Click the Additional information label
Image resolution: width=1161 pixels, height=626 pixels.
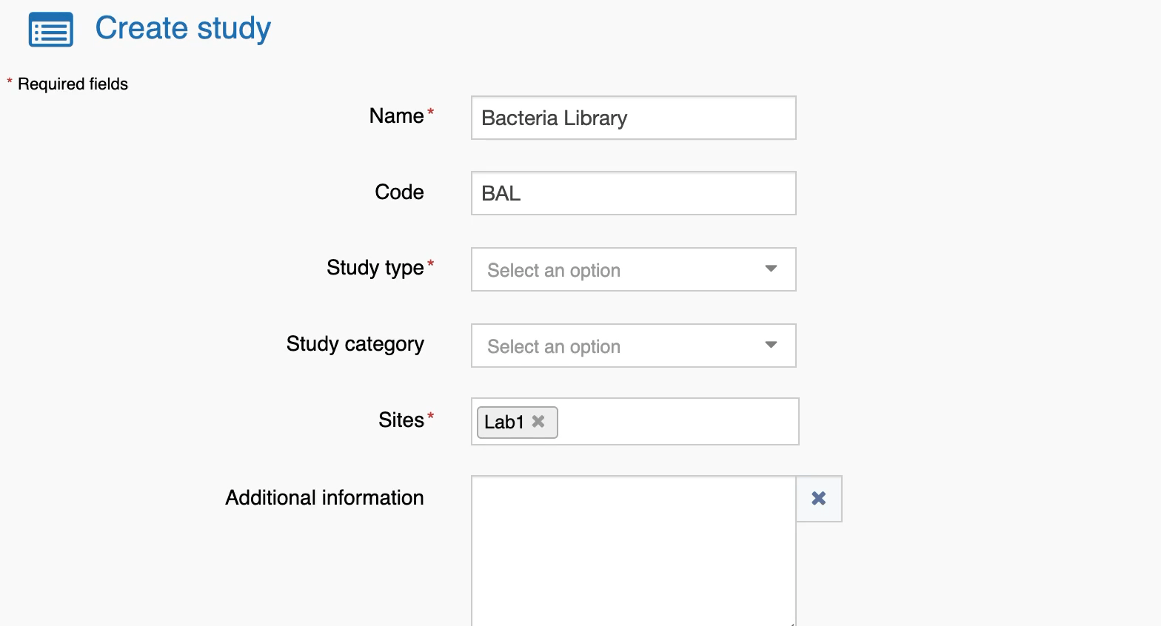pos(324,498)
